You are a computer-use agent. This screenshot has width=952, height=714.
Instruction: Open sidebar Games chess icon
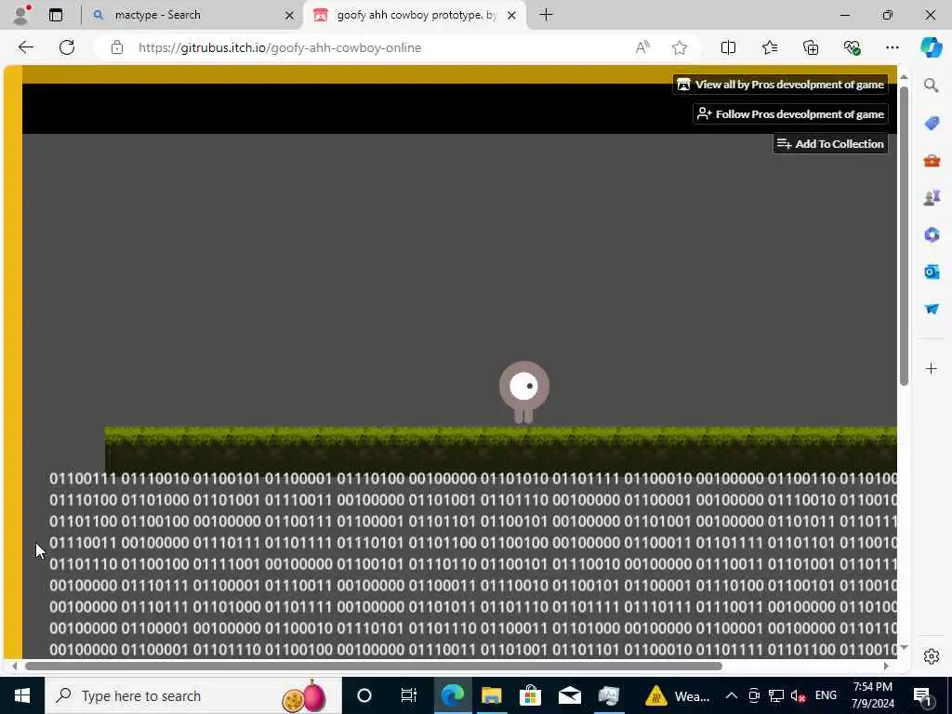(x=932, y=198)
